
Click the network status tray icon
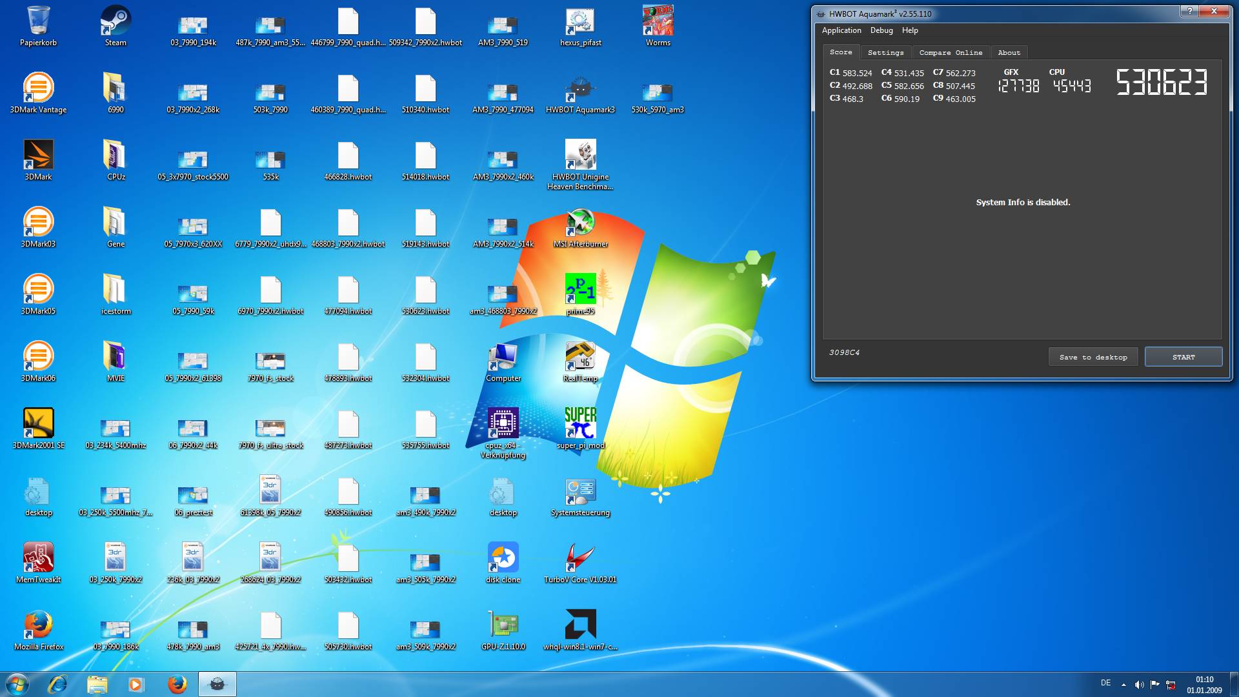pos(1171,685)
